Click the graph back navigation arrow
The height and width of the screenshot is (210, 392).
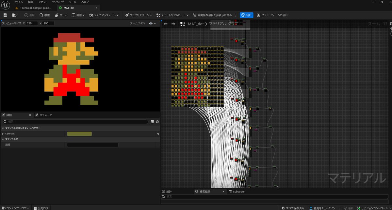(166, 24)
